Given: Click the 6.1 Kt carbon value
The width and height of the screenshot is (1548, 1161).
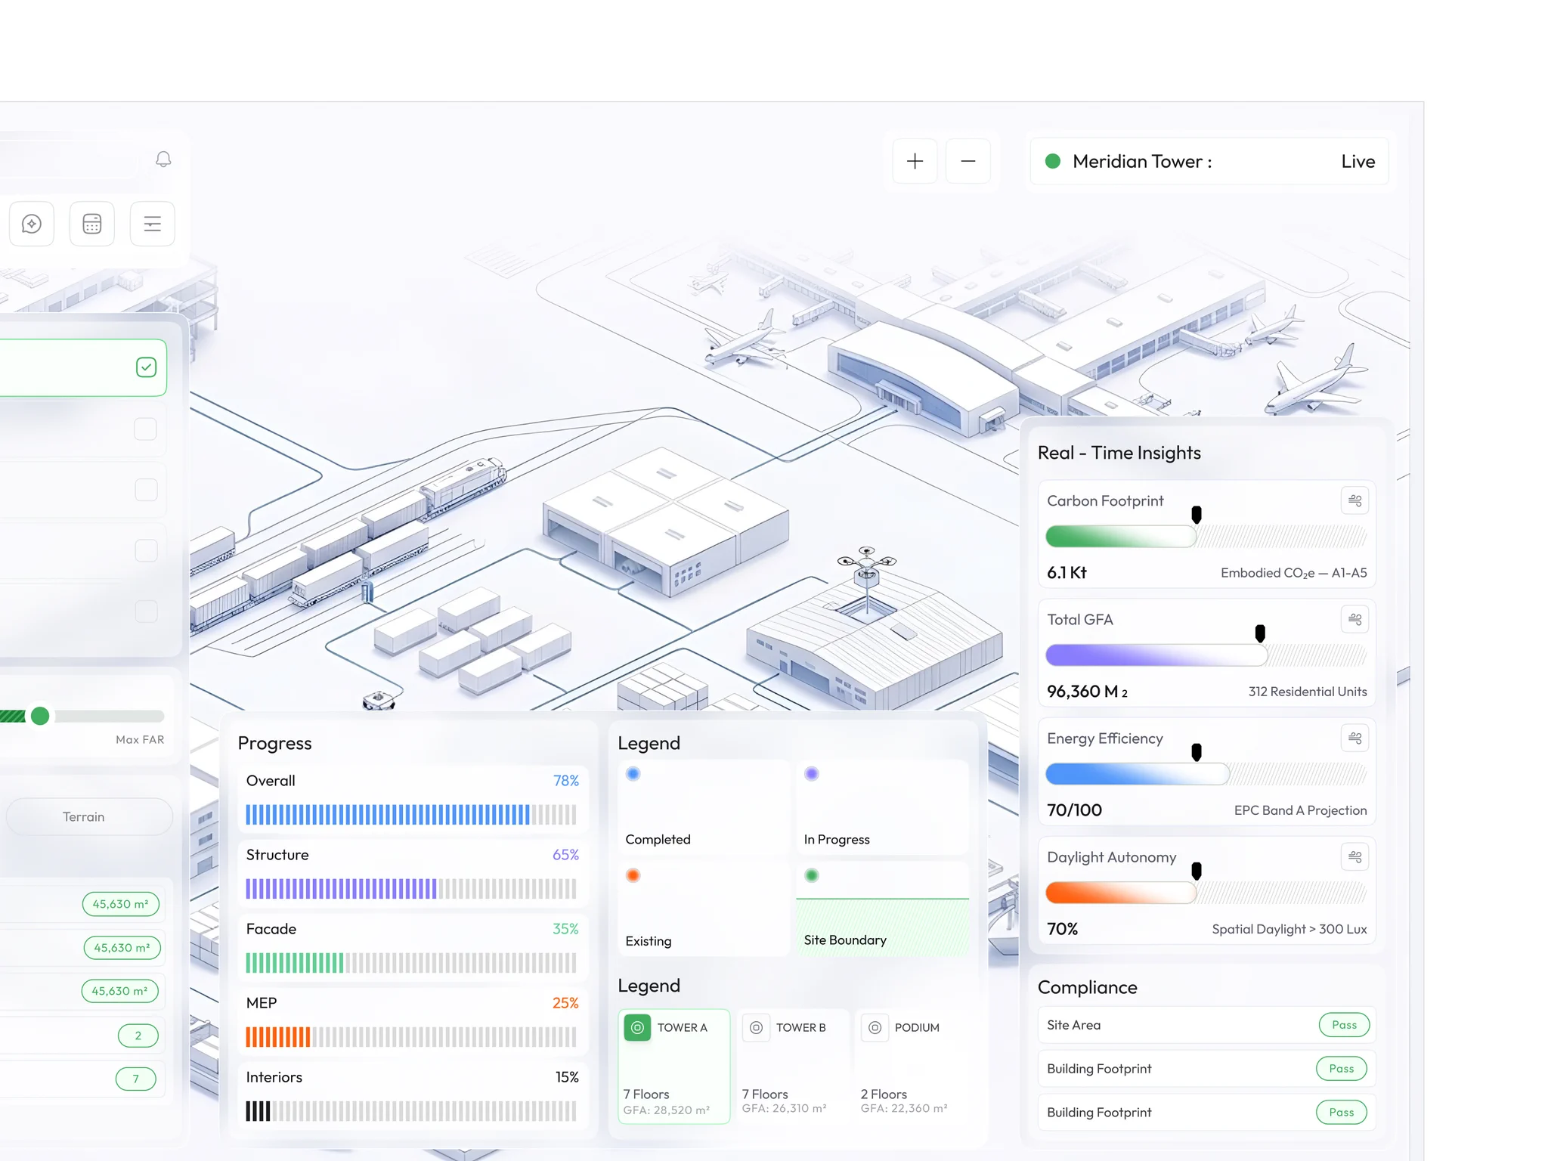Looking at the screenshot, I should pos(1067,572).
